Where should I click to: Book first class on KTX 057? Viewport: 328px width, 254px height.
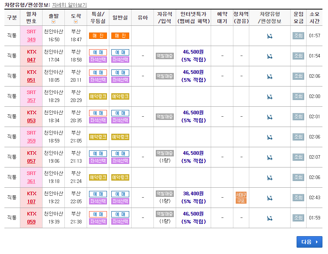pyautogui.click(x=98, y=154)
